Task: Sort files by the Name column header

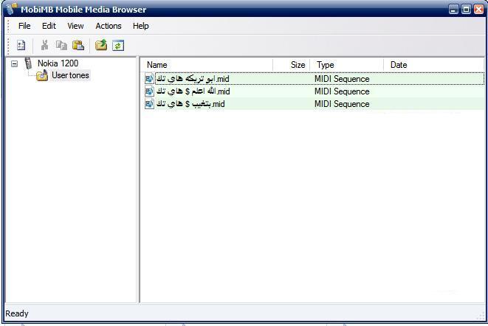Action: 207,65
